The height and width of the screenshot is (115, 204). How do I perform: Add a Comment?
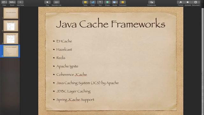click(x=122, y=2)
